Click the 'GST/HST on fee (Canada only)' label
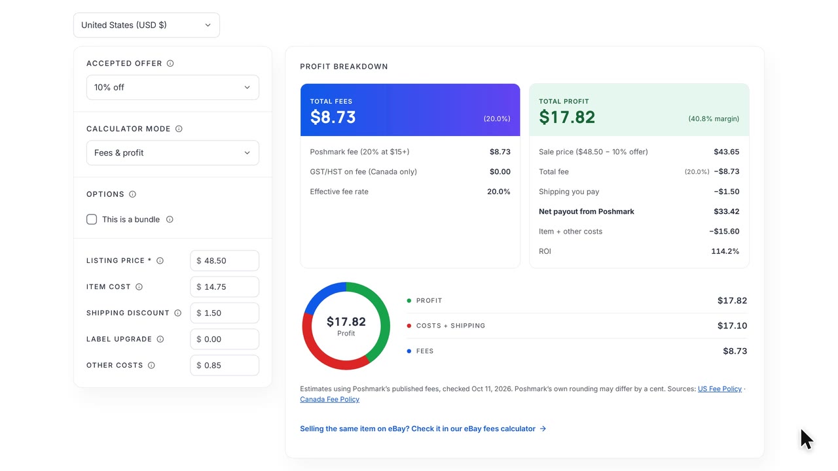 (363, 172)
